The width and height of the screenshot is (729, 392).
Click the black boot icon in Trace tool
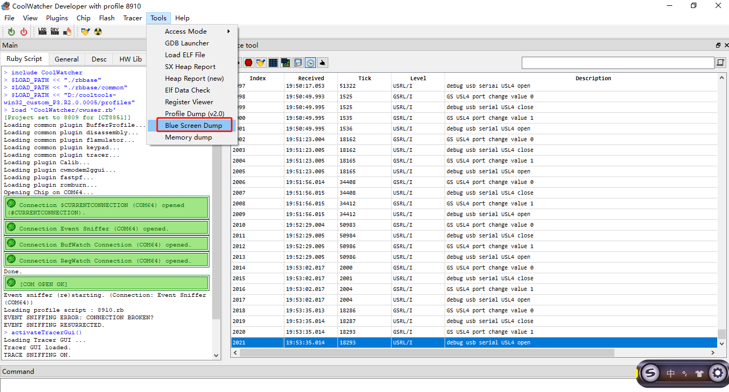tap(323, 63)
